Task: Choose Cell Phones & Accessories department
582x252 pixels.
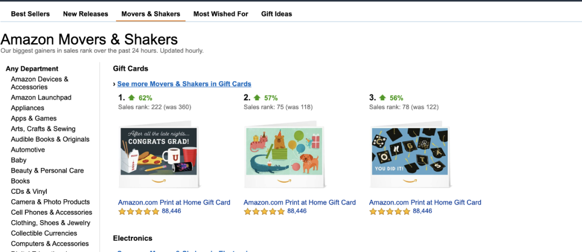Action: click(x=51, y=212)
